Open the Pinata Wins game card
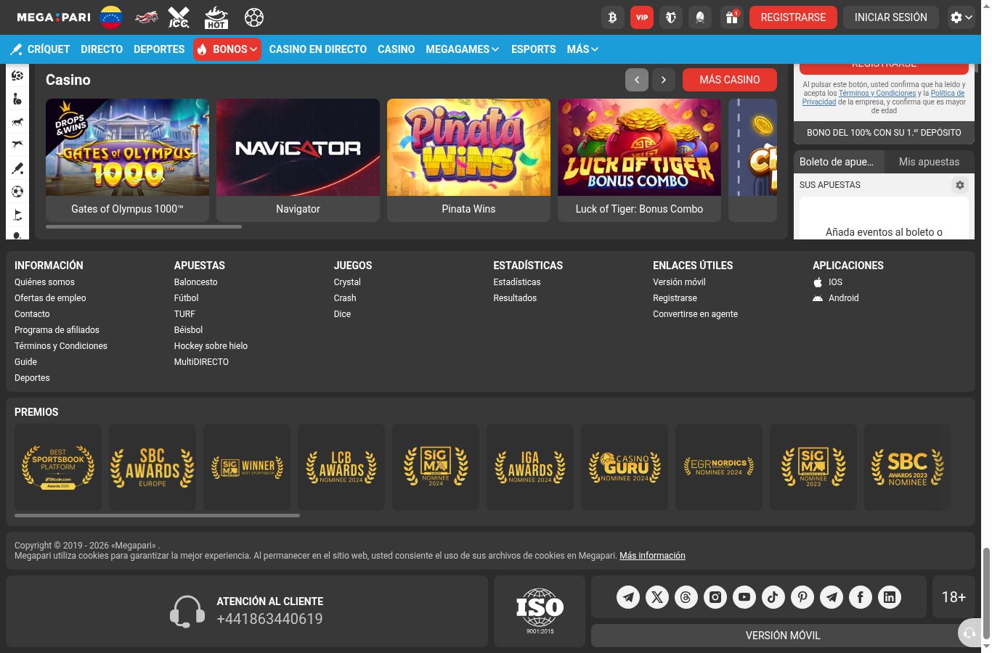This screenshot has height=653, width=992. (468, 160)
